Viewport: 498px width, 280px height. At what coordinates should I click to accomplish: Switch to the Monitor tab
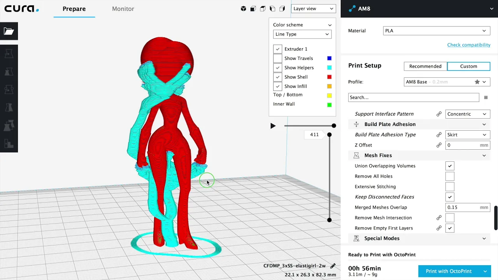(123, 9)
